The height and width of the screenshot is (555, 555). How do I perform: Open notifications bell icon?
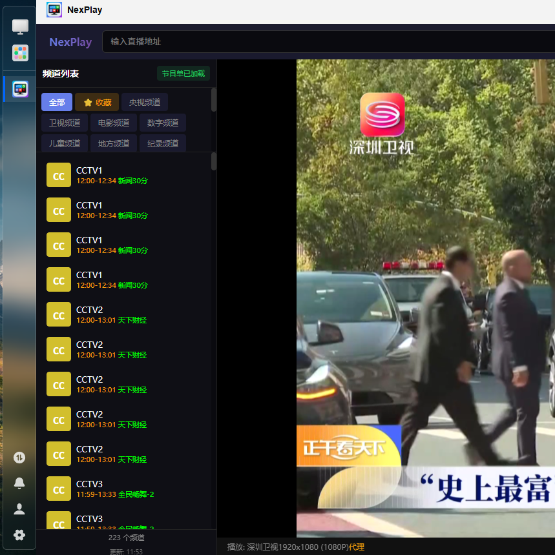click(19, 483)
